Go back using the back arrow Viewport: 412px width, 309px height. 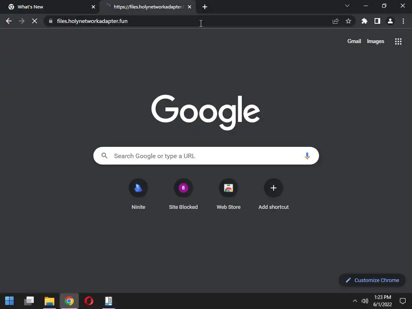click(x=9, y=21)
